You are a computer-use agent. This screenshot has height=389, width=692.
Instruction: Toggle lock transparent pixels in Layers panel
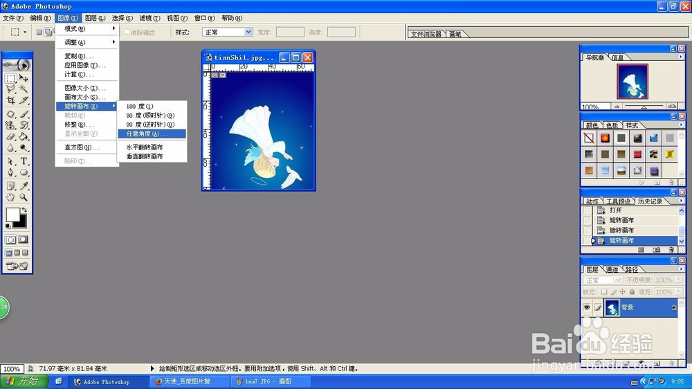[604, 292]
